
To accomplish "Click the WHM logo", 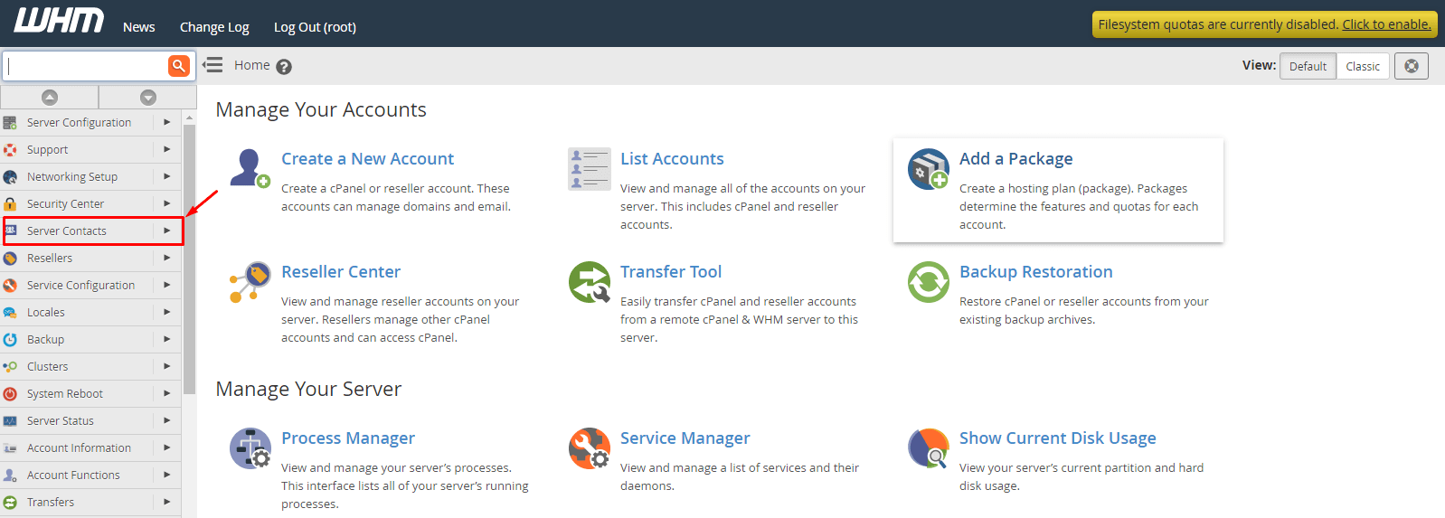I will click(59, 21).
